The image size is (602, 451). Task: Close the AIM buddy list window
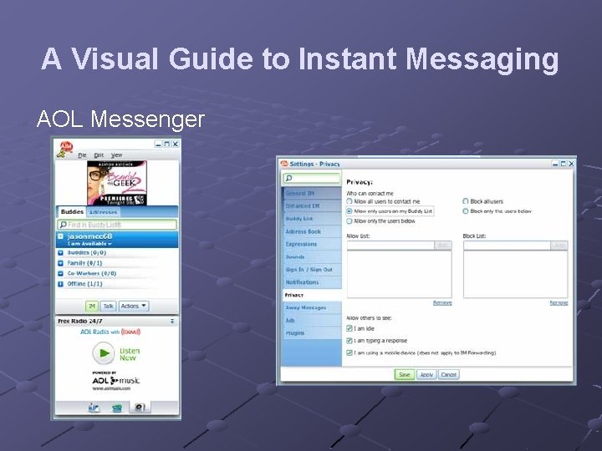coord(175,144)
